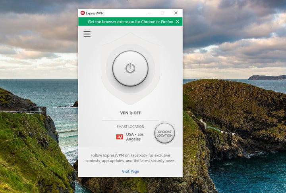Click the Choose Location button
286x193 pixels.
(164, 133)
